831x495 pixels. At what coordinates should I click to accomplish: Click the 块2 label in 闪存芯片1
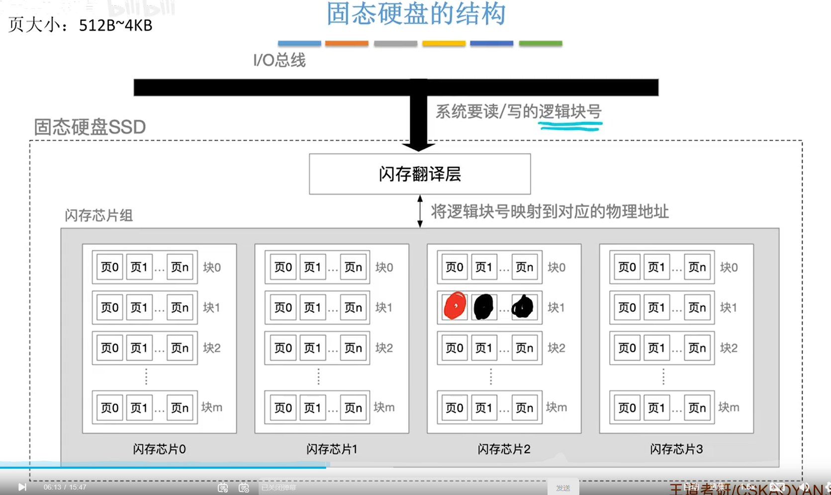(384, 348)
